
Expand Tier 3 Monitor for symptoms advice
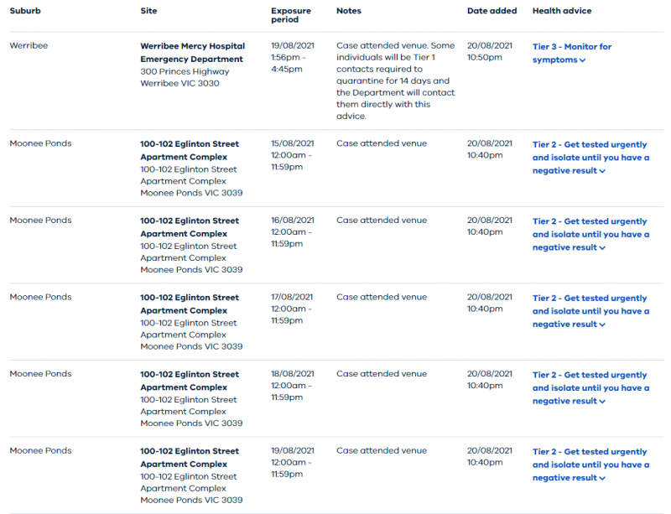click(572, 54)
